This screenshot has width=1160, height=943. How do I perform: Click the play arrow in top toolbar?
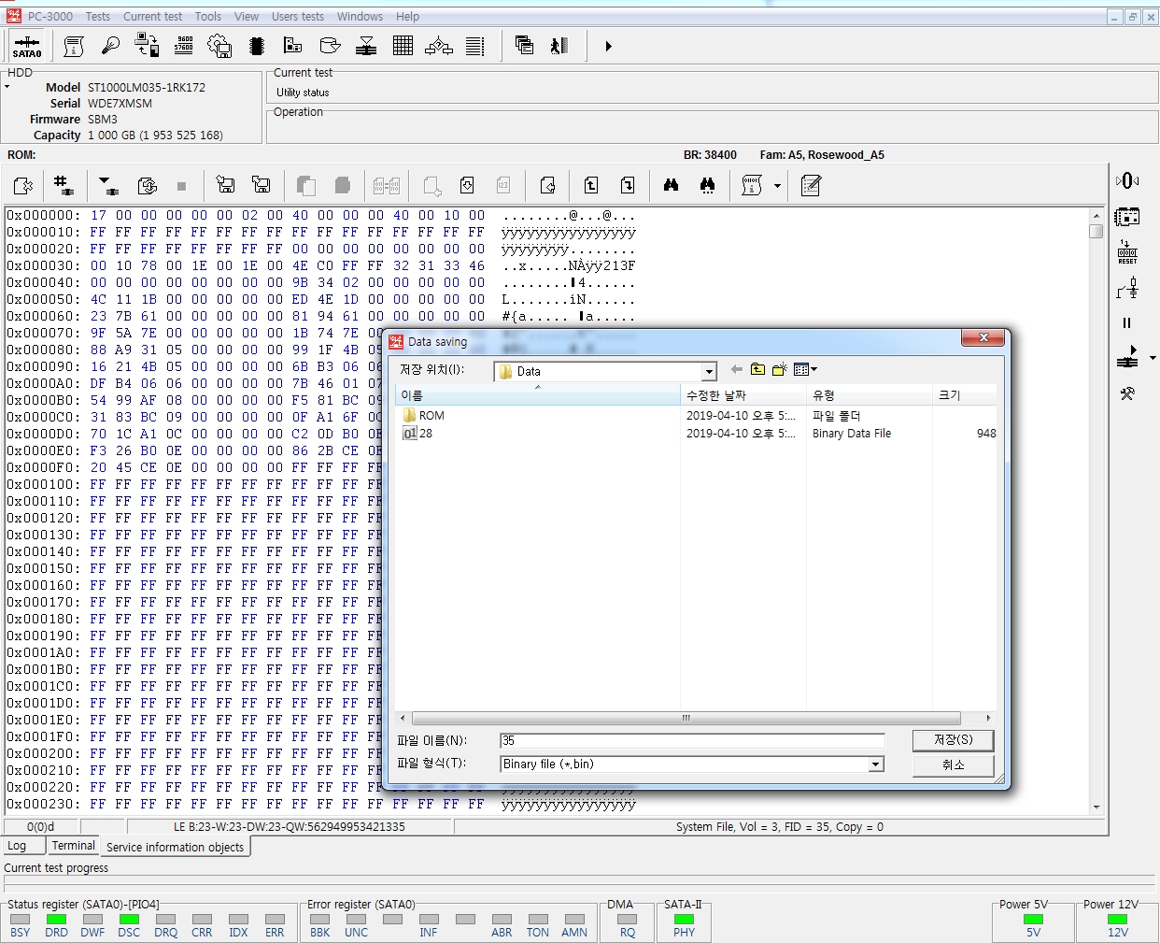[608, 46]
